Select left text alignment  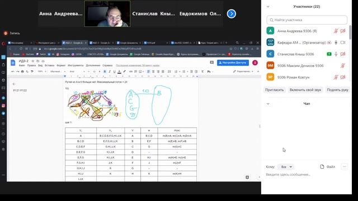148,71
